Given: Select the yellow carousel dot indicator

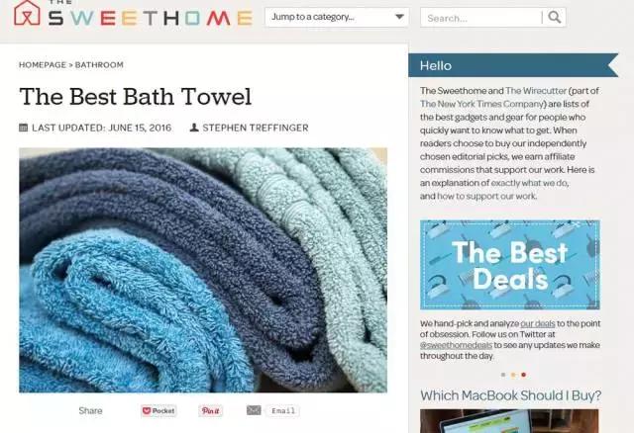Looking at the screenshot, I should [x=513, y=375].
